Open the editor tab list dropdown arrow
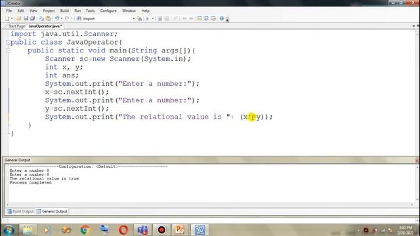The height and width of the screenshot is (236, 420). click(413, 26)
